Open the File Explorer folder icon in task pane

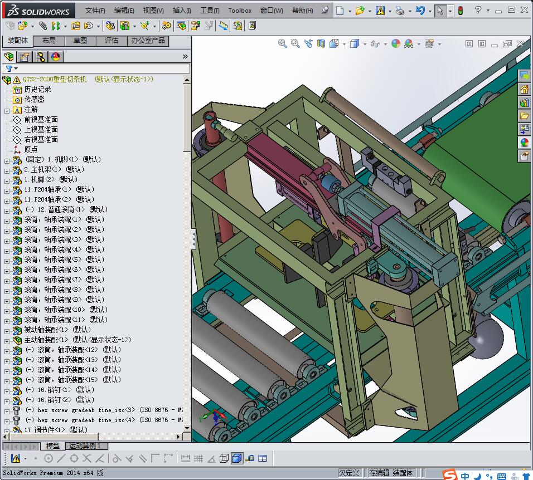coord(524,116)
